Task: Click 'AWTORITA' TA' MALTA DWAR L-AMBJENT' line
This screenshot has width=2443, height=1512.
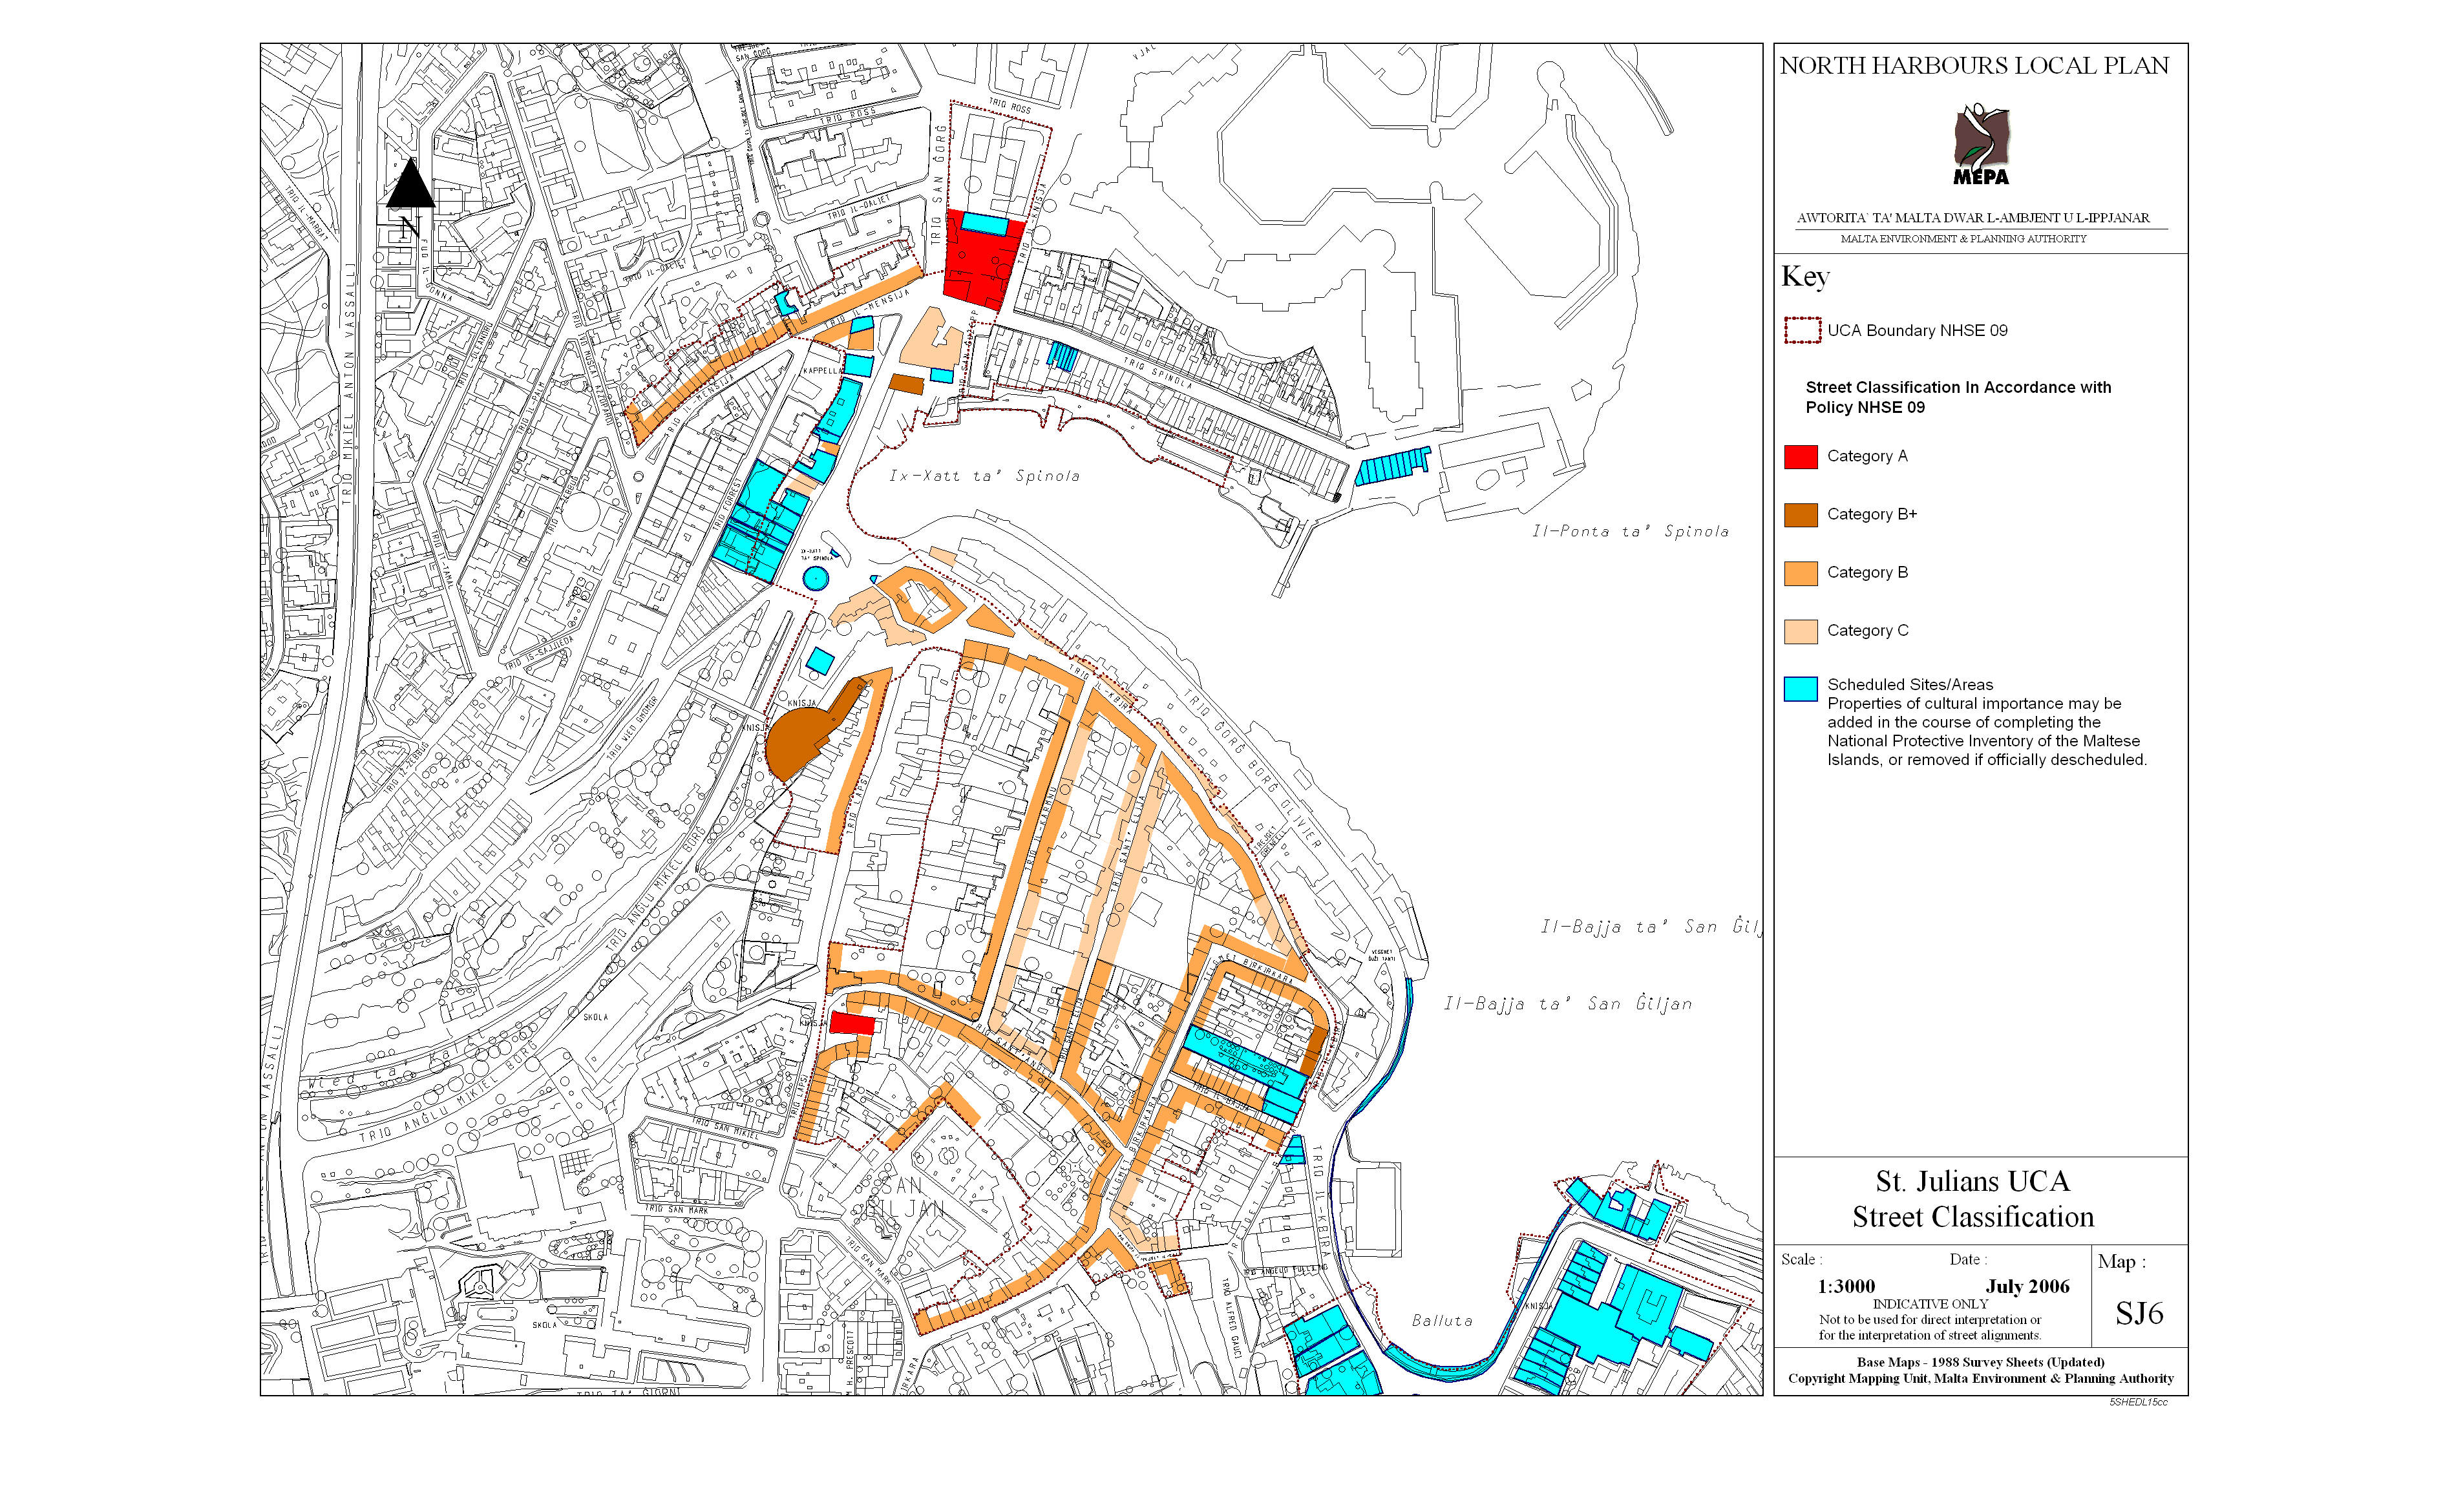Action: coord(1973,218)
